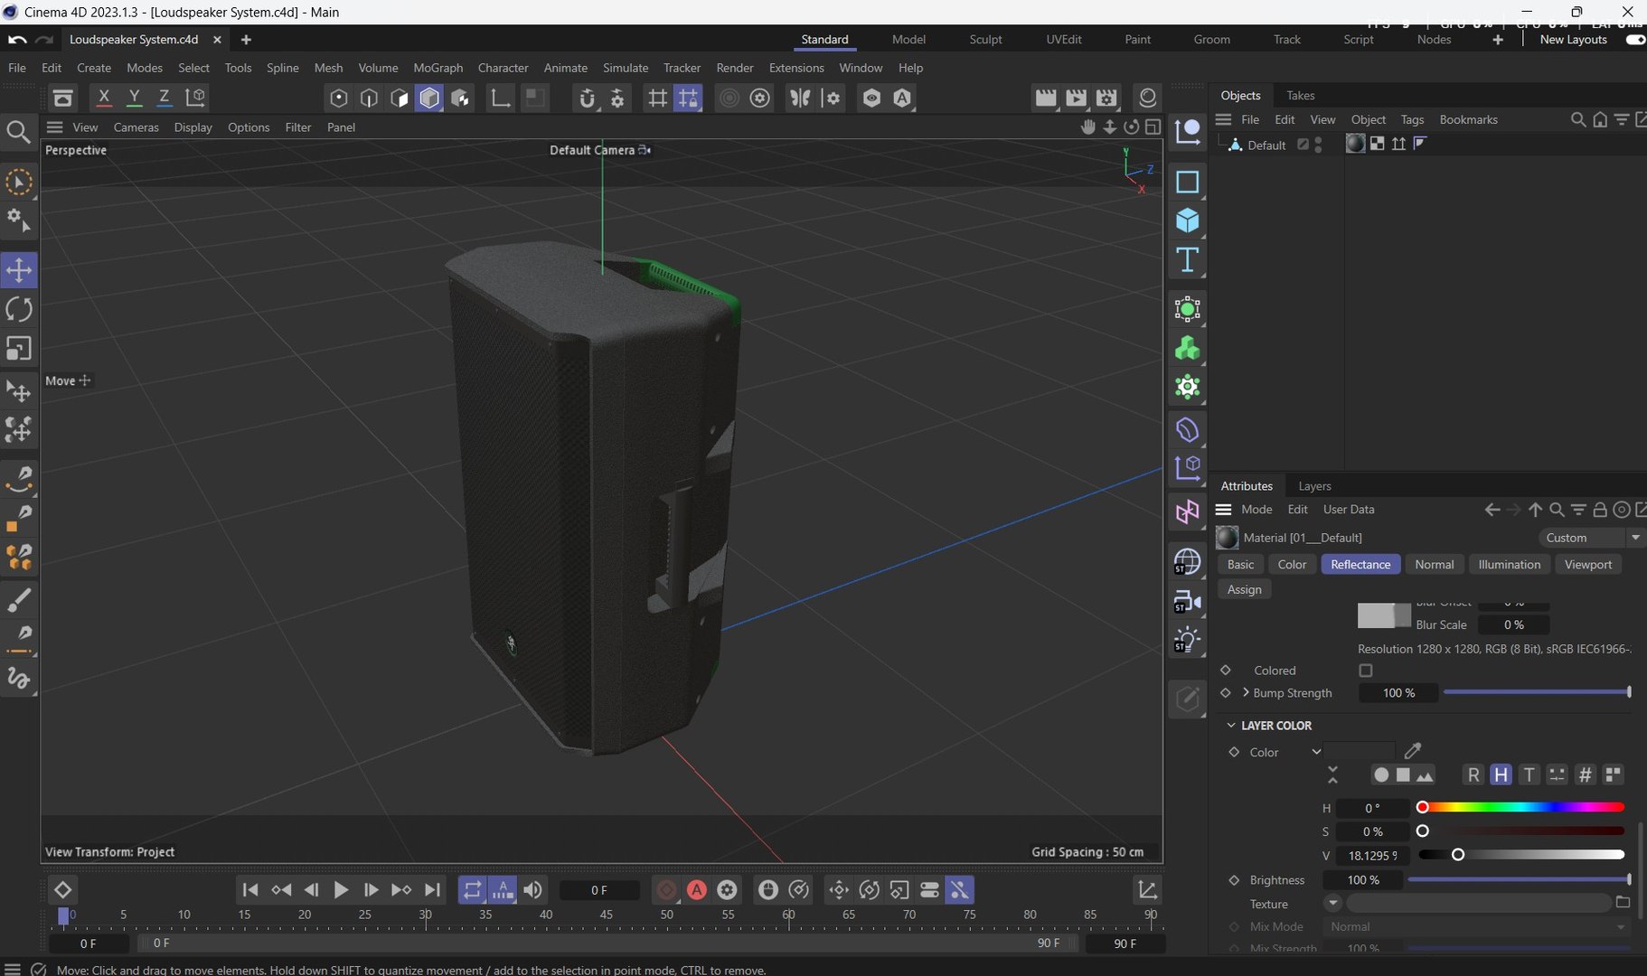
Task: Open the MoGraph menu
Action: click(438, 68)
